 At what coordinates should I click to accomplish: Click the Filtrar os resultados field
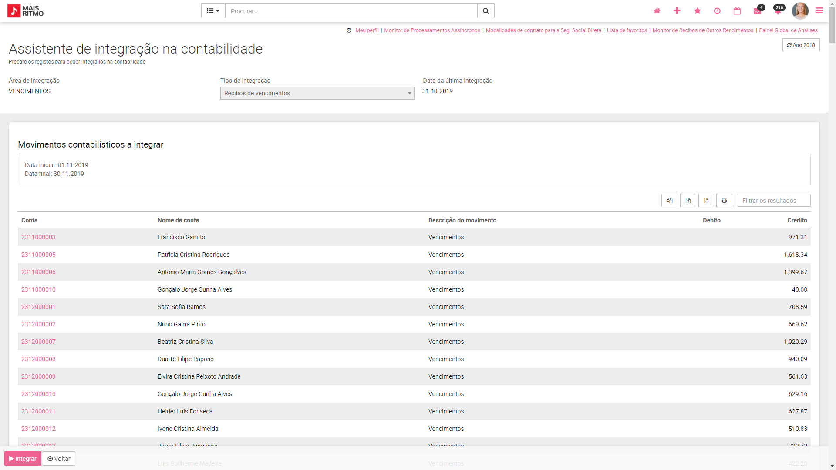774,201
